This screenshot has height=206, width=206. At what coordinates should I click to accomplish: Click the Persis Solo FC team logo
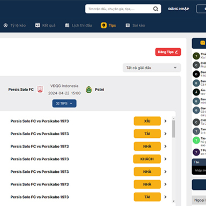coord(40,90)
